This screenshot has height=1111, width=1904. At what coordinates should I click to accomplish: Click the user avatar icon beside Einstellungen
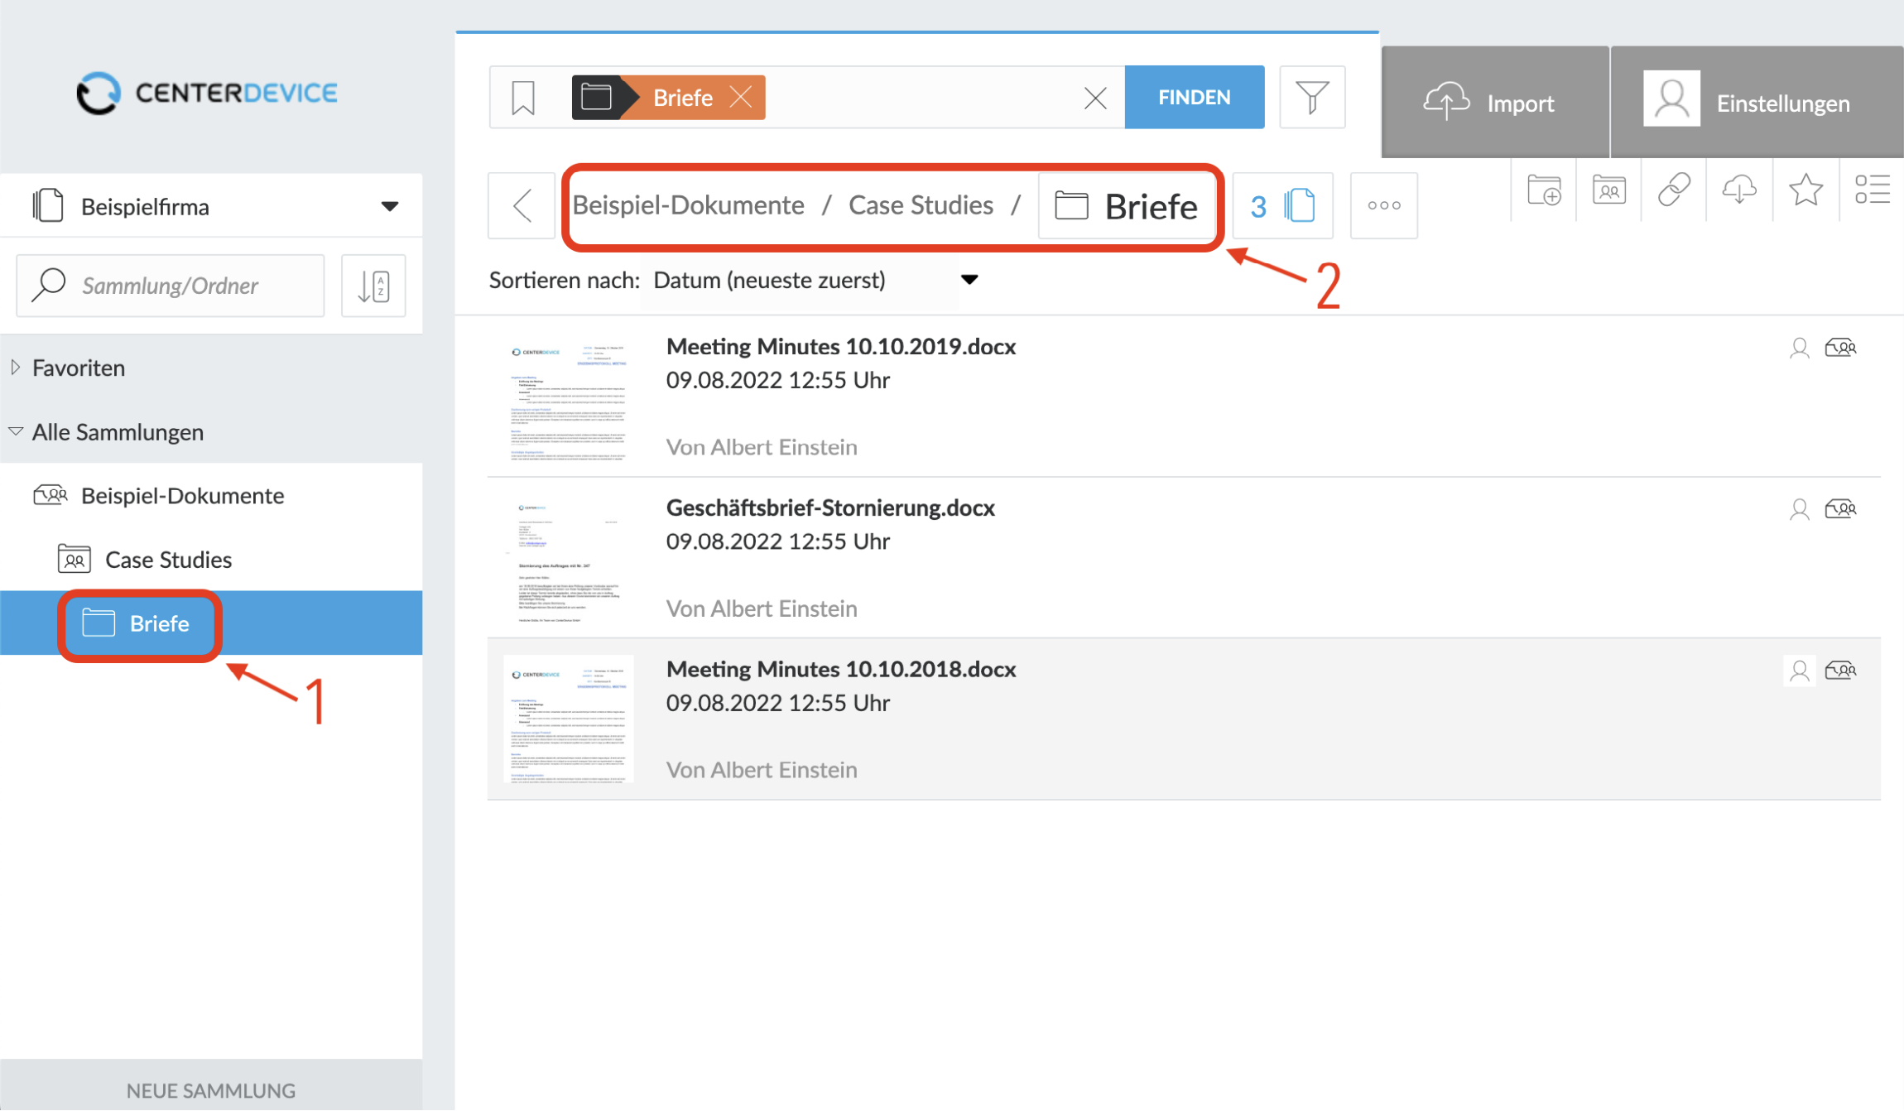(1671, 99)
